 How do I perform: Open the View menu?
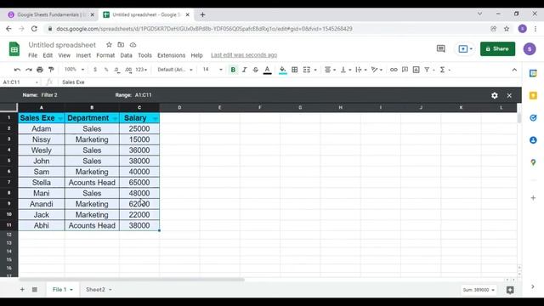[x=65, y=55]
